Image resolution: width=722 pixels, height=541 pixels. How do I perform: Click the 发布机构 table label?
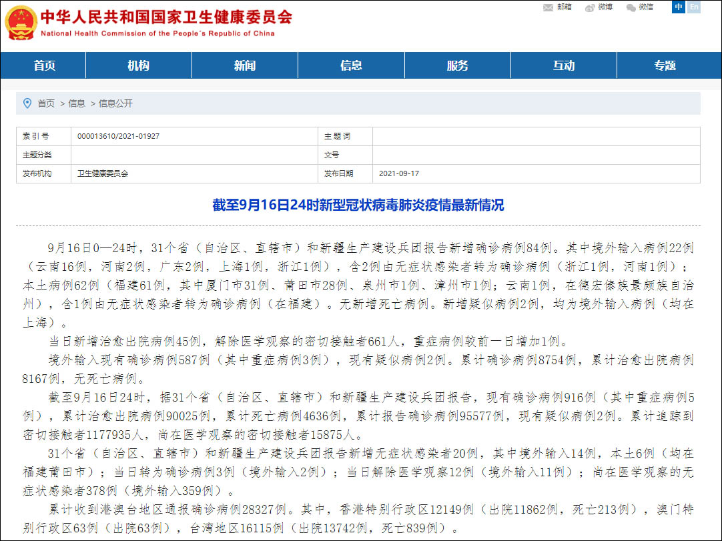(37, 173)
